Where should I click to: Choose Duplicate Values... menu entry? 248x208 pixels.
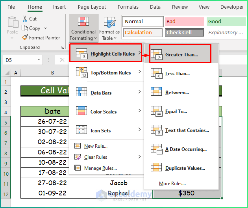point(181,168)
